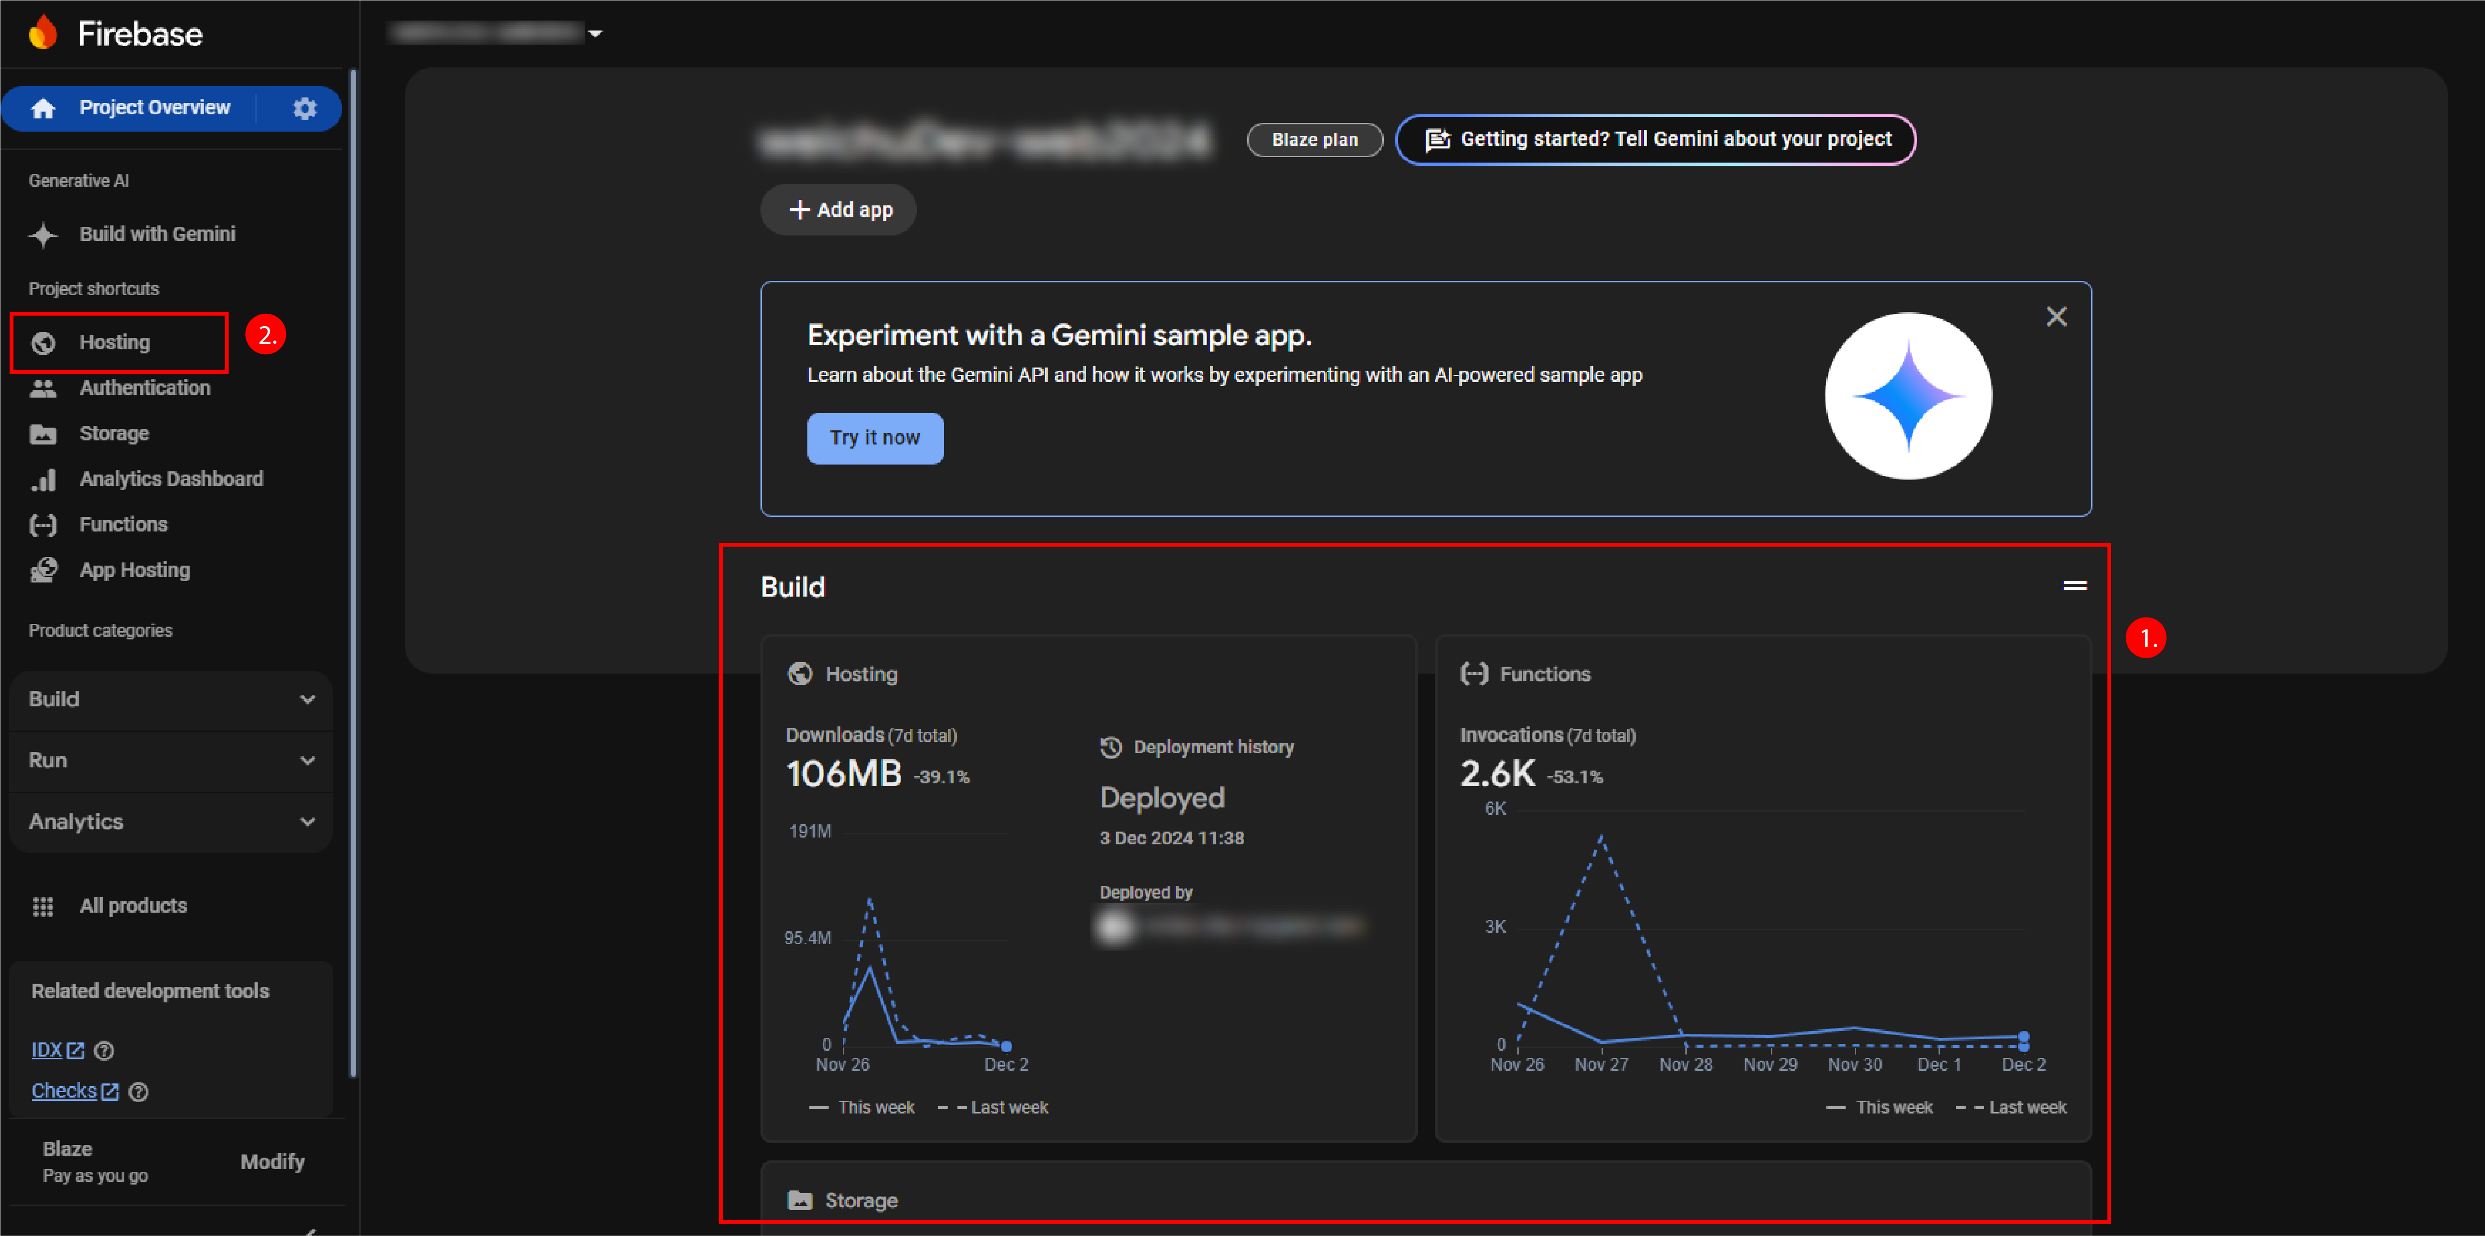2485x1236 pixels.
Task: Click the Dec 2 data point on Hosting chart
Action: [1006, 1047]
